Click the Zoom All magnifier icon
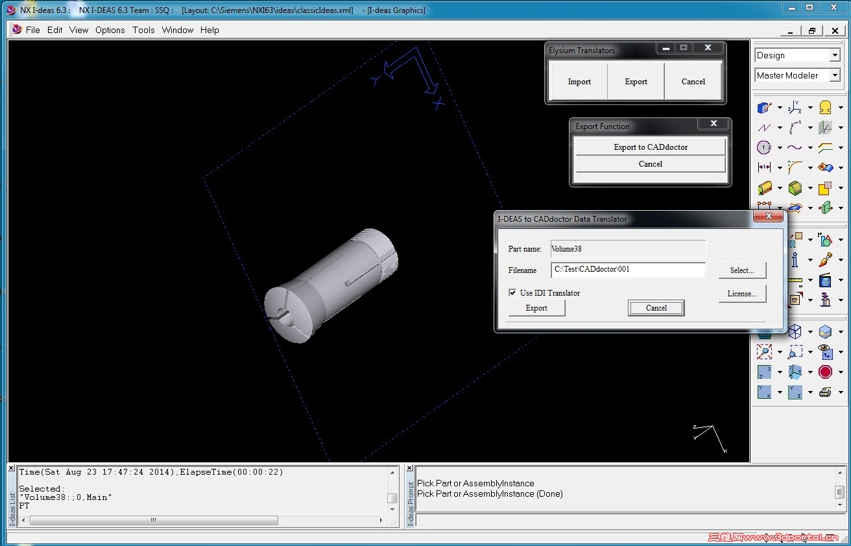Screen dimensions: 851x546 pos(765,352)
